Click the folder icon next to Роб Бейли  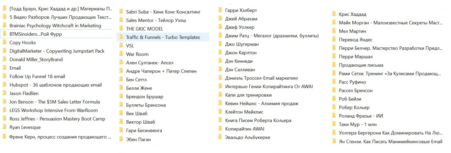click(x=334, y=99)
